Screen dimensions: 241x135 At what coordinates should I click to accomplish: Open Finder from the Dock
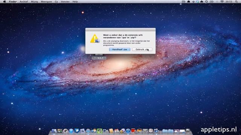coord(54,131)
